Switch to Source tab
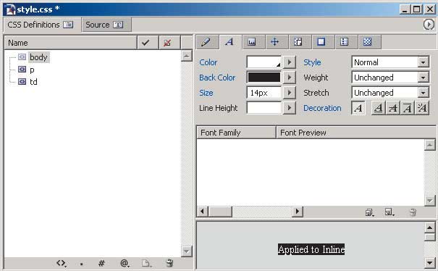The image size is (438, 271). pos(106,25)
